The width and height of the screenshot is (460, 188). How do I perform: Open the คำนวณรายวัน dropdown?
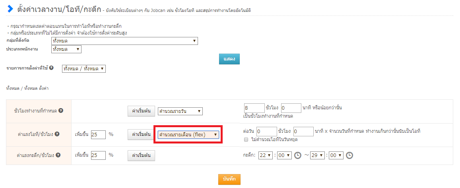[180, 111]
